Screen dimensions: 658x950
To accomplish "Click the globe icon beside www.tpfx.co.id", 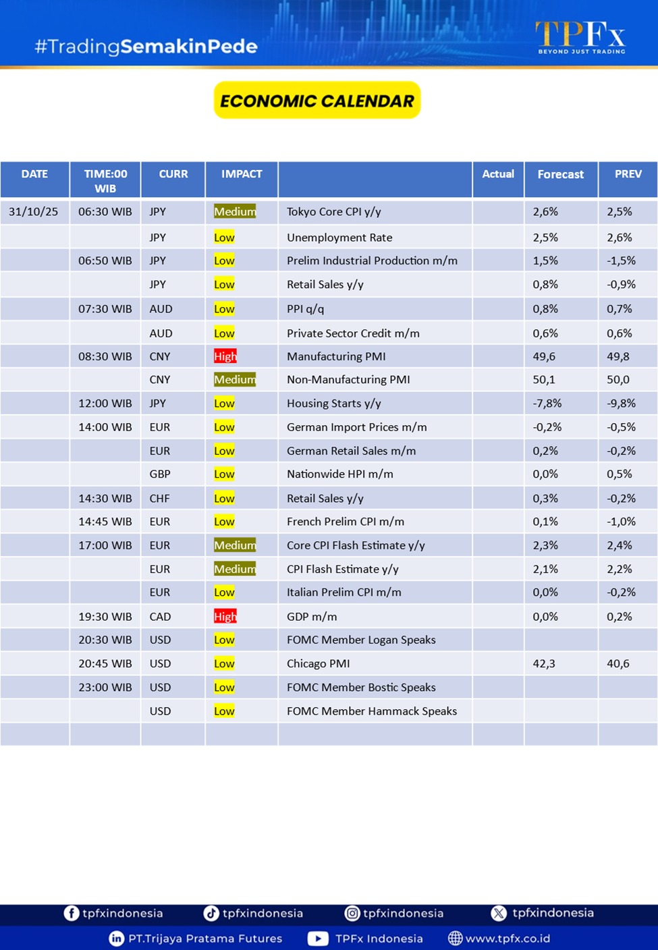I will point(456,939).
